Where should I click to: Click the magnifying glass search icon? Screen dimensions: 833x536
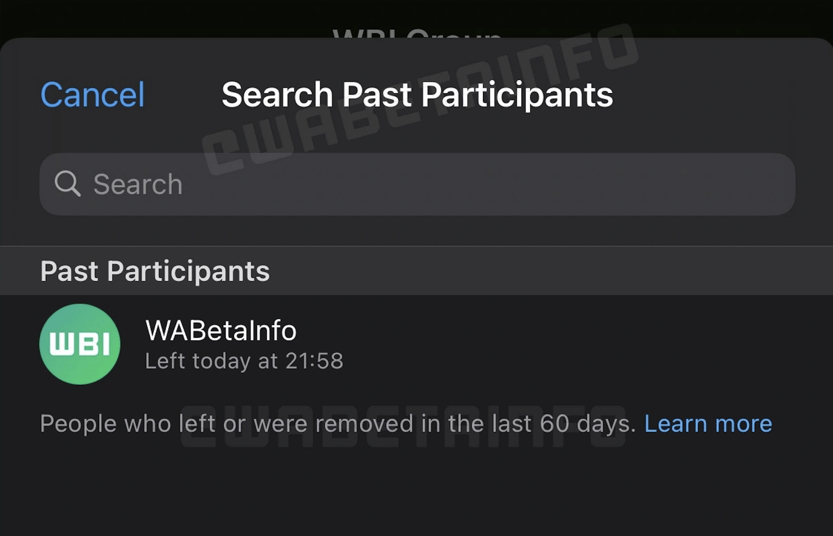pyautogui.click(x=67, y=183)
